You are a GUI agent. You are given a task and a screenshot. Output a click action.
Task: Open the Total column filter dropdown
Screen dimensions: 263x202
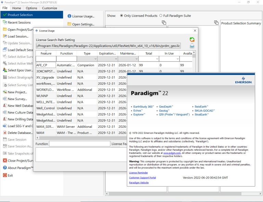point(157,59)
